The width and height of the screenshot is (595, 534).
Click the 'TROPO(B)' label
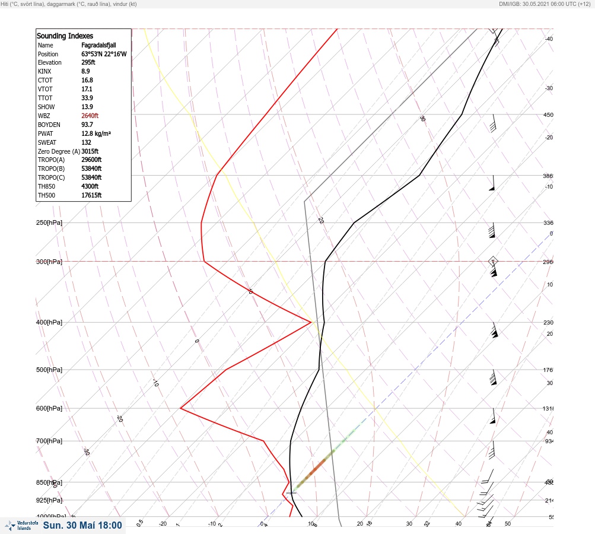click(51, 169)
